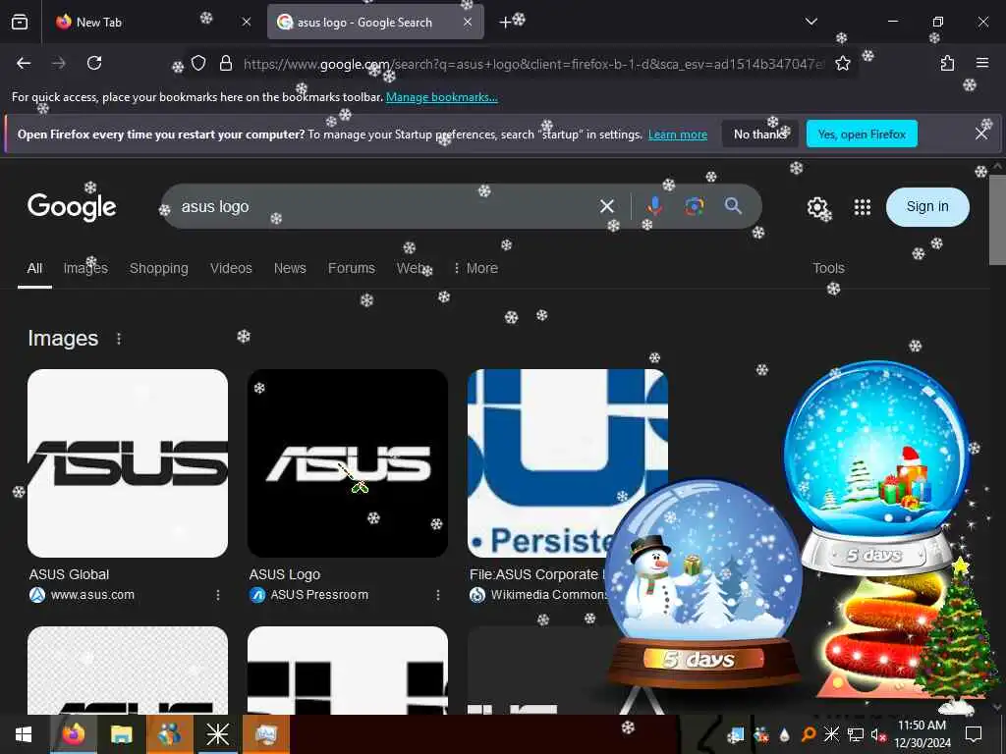Open the tracking protection shield icon

(198, 63)
